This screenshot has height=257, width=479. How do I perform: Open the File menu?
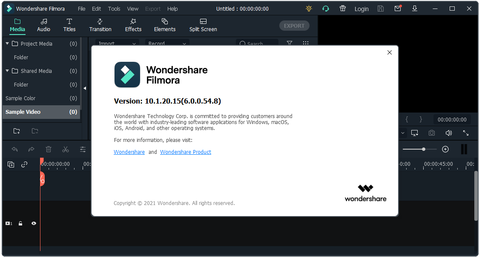(82, 9)
